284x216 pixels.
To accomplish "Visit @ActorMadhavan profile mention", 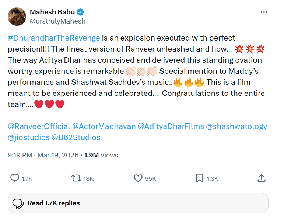I will point(104,126).
